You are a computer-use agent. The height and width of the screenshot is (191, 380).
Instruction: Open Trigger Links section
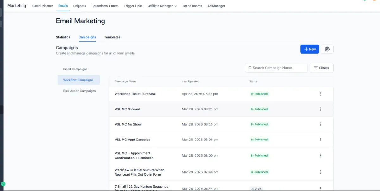(x=133, y=6)
